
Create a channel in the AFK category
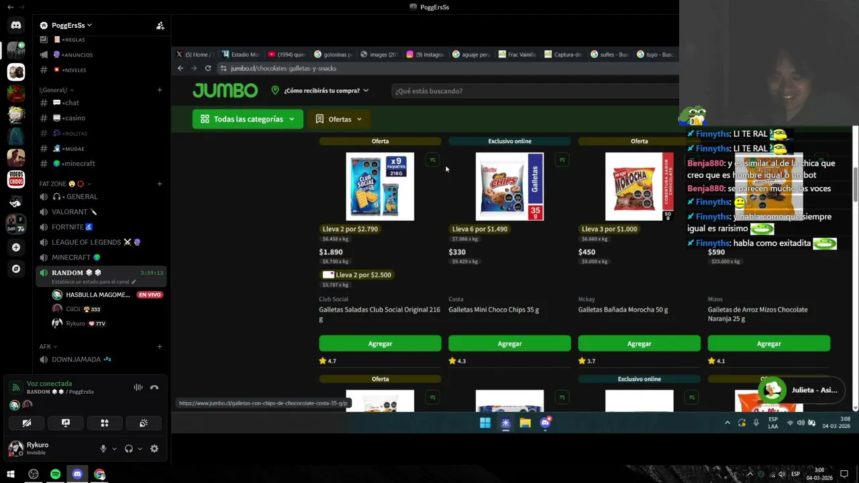[160, 347]
